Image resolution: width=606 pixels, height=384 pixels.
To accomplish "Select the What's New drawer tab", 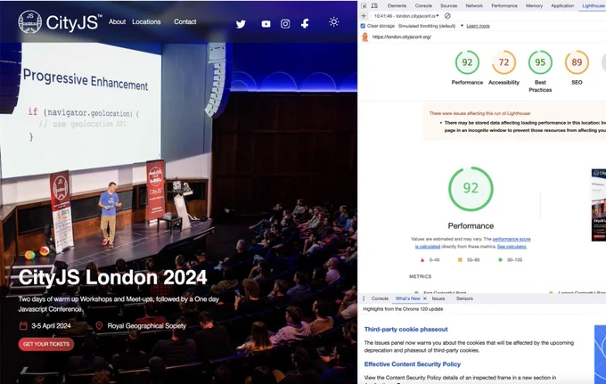I will point(408,298).
